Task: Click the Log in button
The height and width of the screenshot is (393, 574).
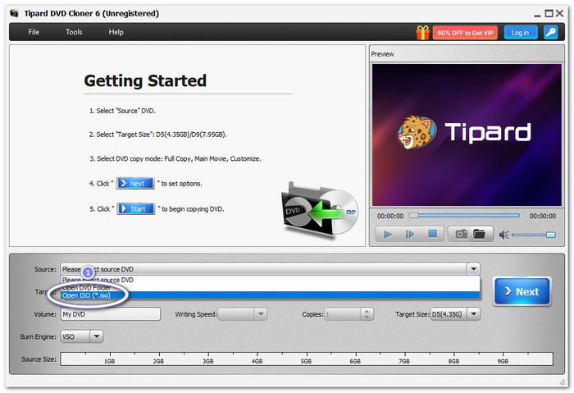Action: pyautogui.click(x=520, y=33)
